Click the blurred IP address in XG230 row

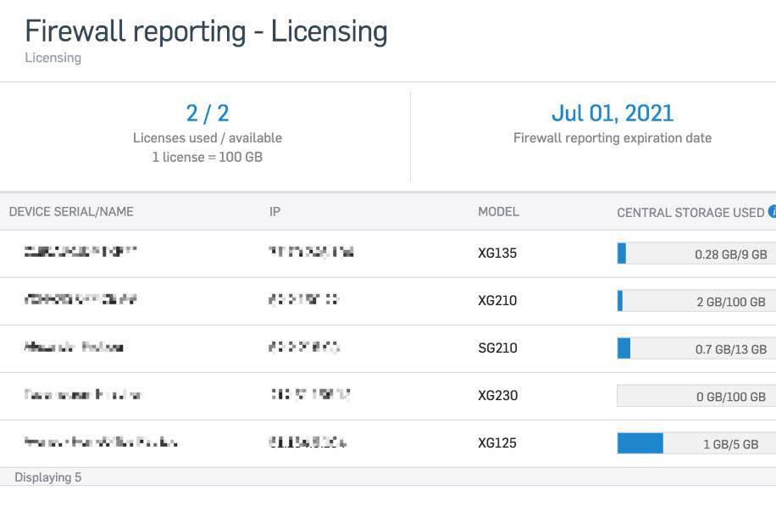(x=311, y=394)
